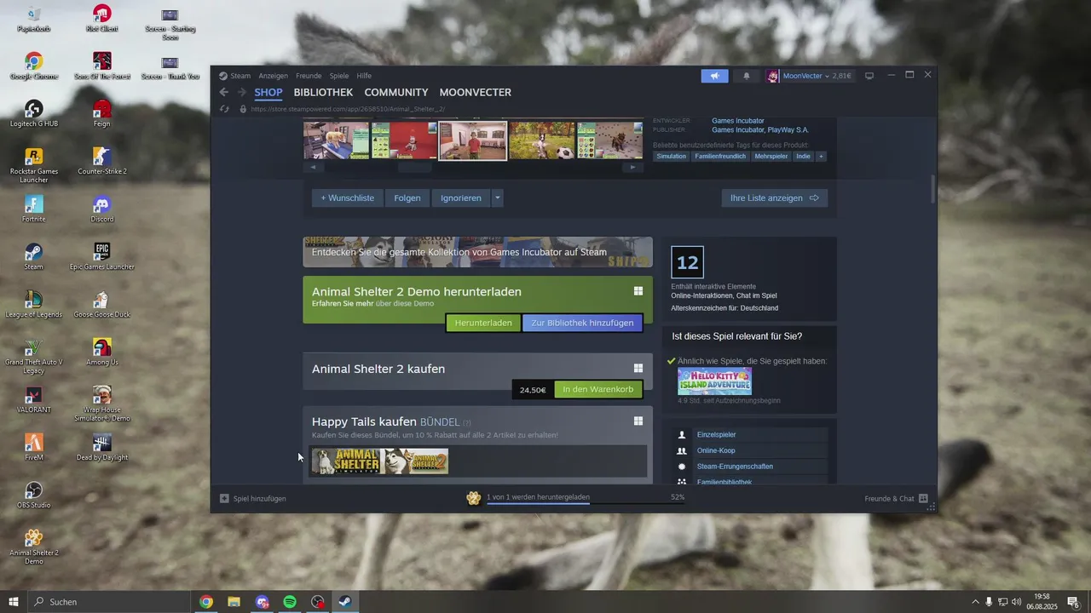Click the Windows search box Suchen
This screenshot has height=613, width=1091.
point(109,602)
